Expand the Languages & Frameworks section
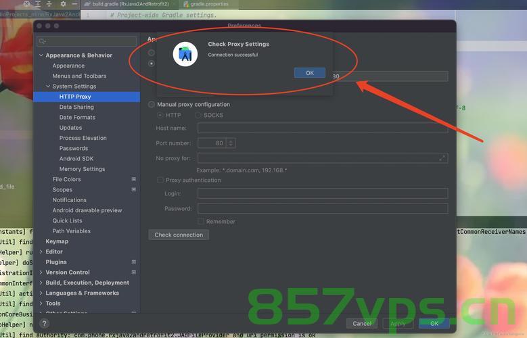 41,293
